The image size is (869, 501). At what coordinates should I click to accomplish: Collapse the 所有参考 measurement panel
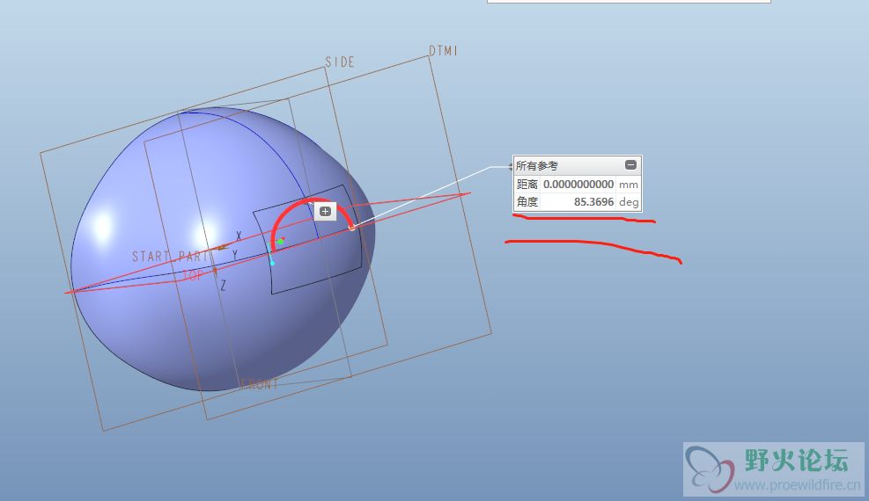[x=630, y=165]
